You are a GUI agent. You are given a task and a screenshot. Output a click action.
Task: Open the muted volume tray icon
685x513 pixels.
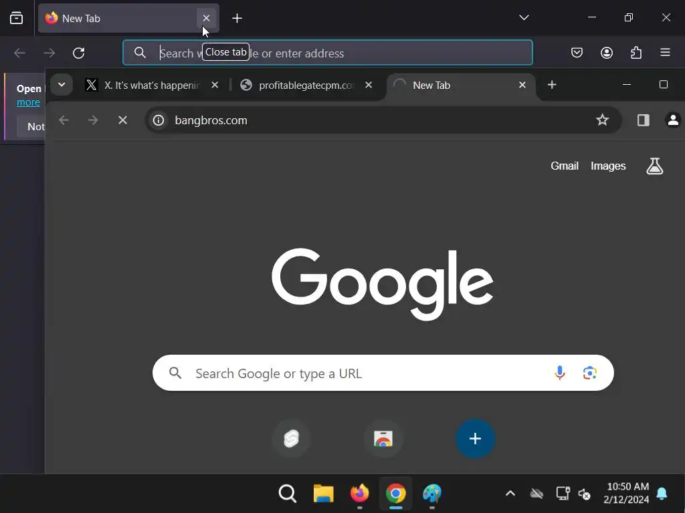(x=585, y=494)
